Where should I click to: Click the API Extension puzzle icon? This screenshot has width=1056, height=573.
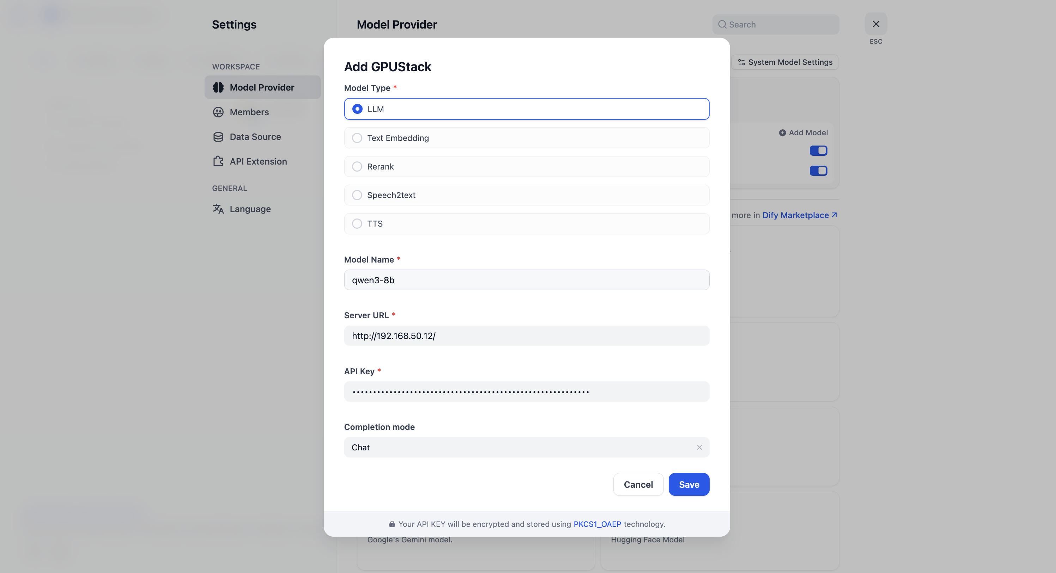[218, 161]
